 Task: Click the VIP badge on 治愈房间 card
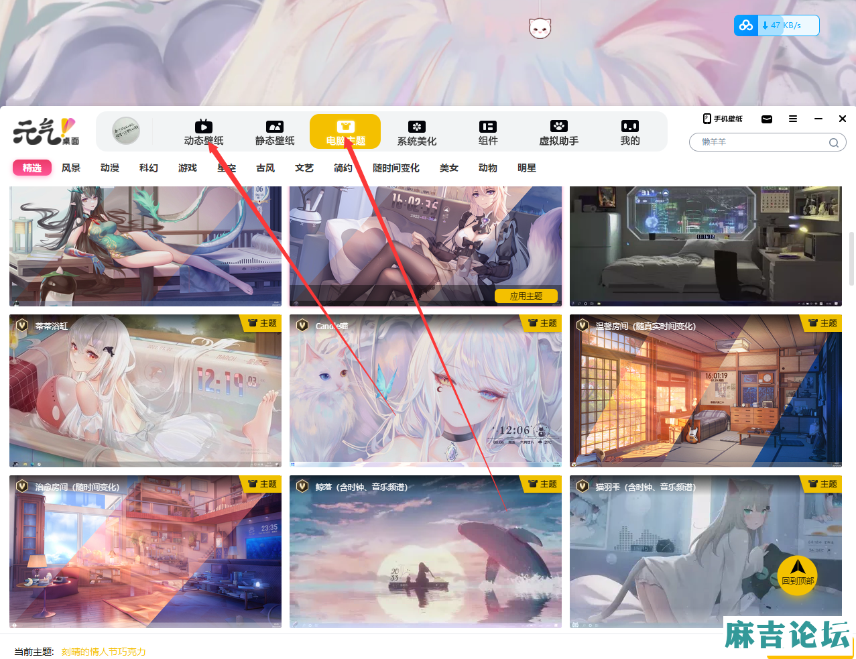coord(21,486)
